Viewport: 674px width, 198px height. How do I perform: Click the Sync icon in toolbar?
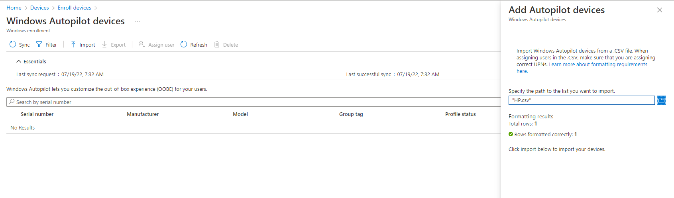(13, 45)
